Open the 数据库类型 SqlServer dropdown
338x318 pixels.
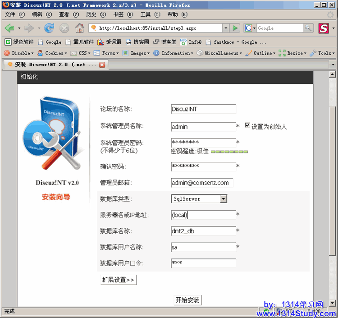pyautogui.click(x=224, y=199)
